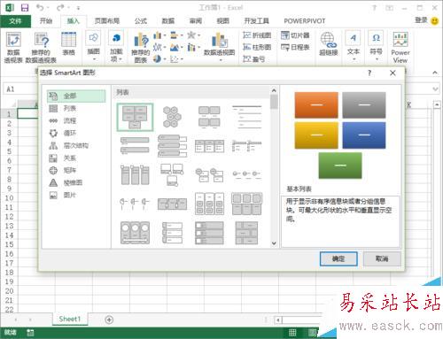Insert a Line sparkline (折线图)
The height and width of the screenshot is (339, 443).
(x=257, y=35)
